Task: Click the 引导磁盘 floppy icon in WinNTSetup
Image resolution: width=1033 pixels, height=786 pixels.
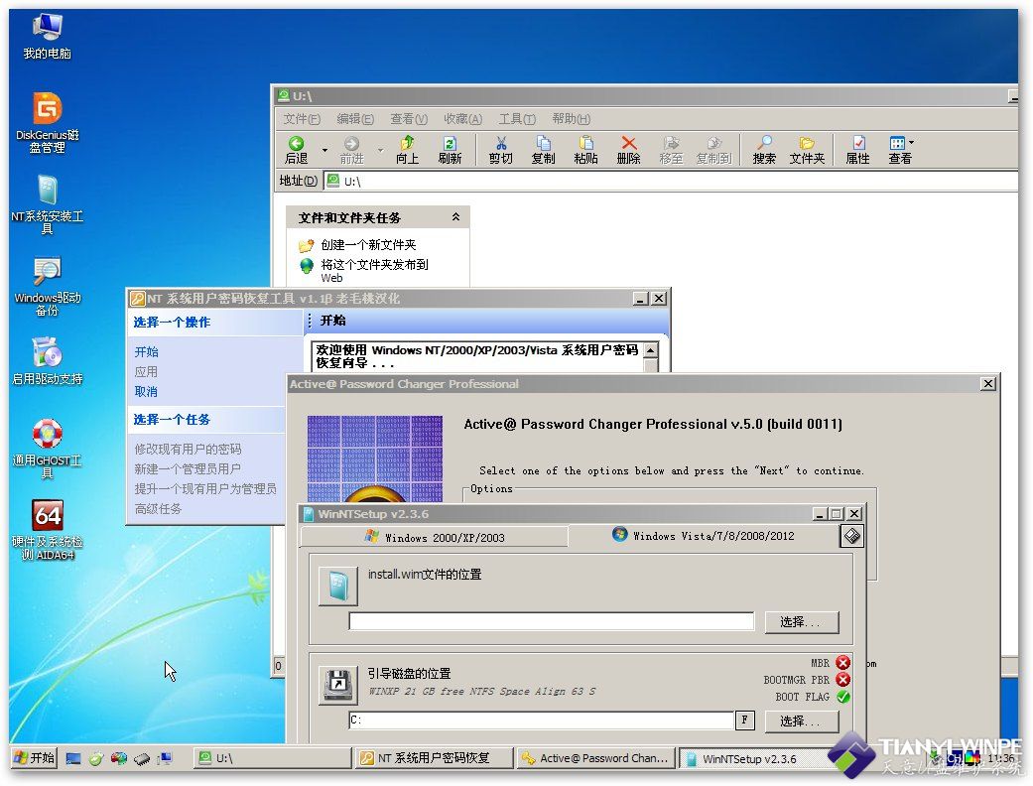Action: pyautogui.click(x=338, y=685)
